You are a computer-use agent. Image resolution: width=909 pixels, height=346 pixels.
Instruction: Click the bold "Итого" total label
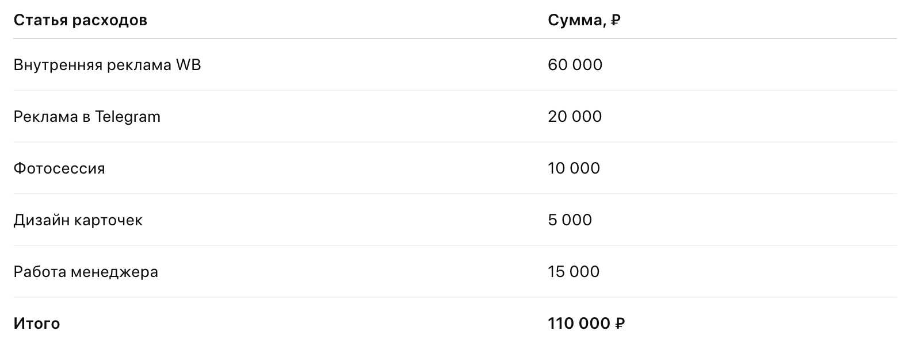click(x=37, y=324)
